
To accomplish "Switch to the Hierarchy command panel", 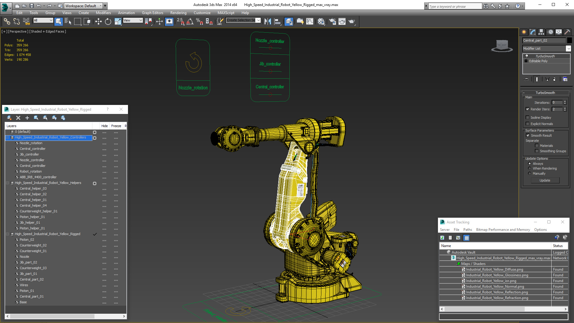I will pos(541,32).
